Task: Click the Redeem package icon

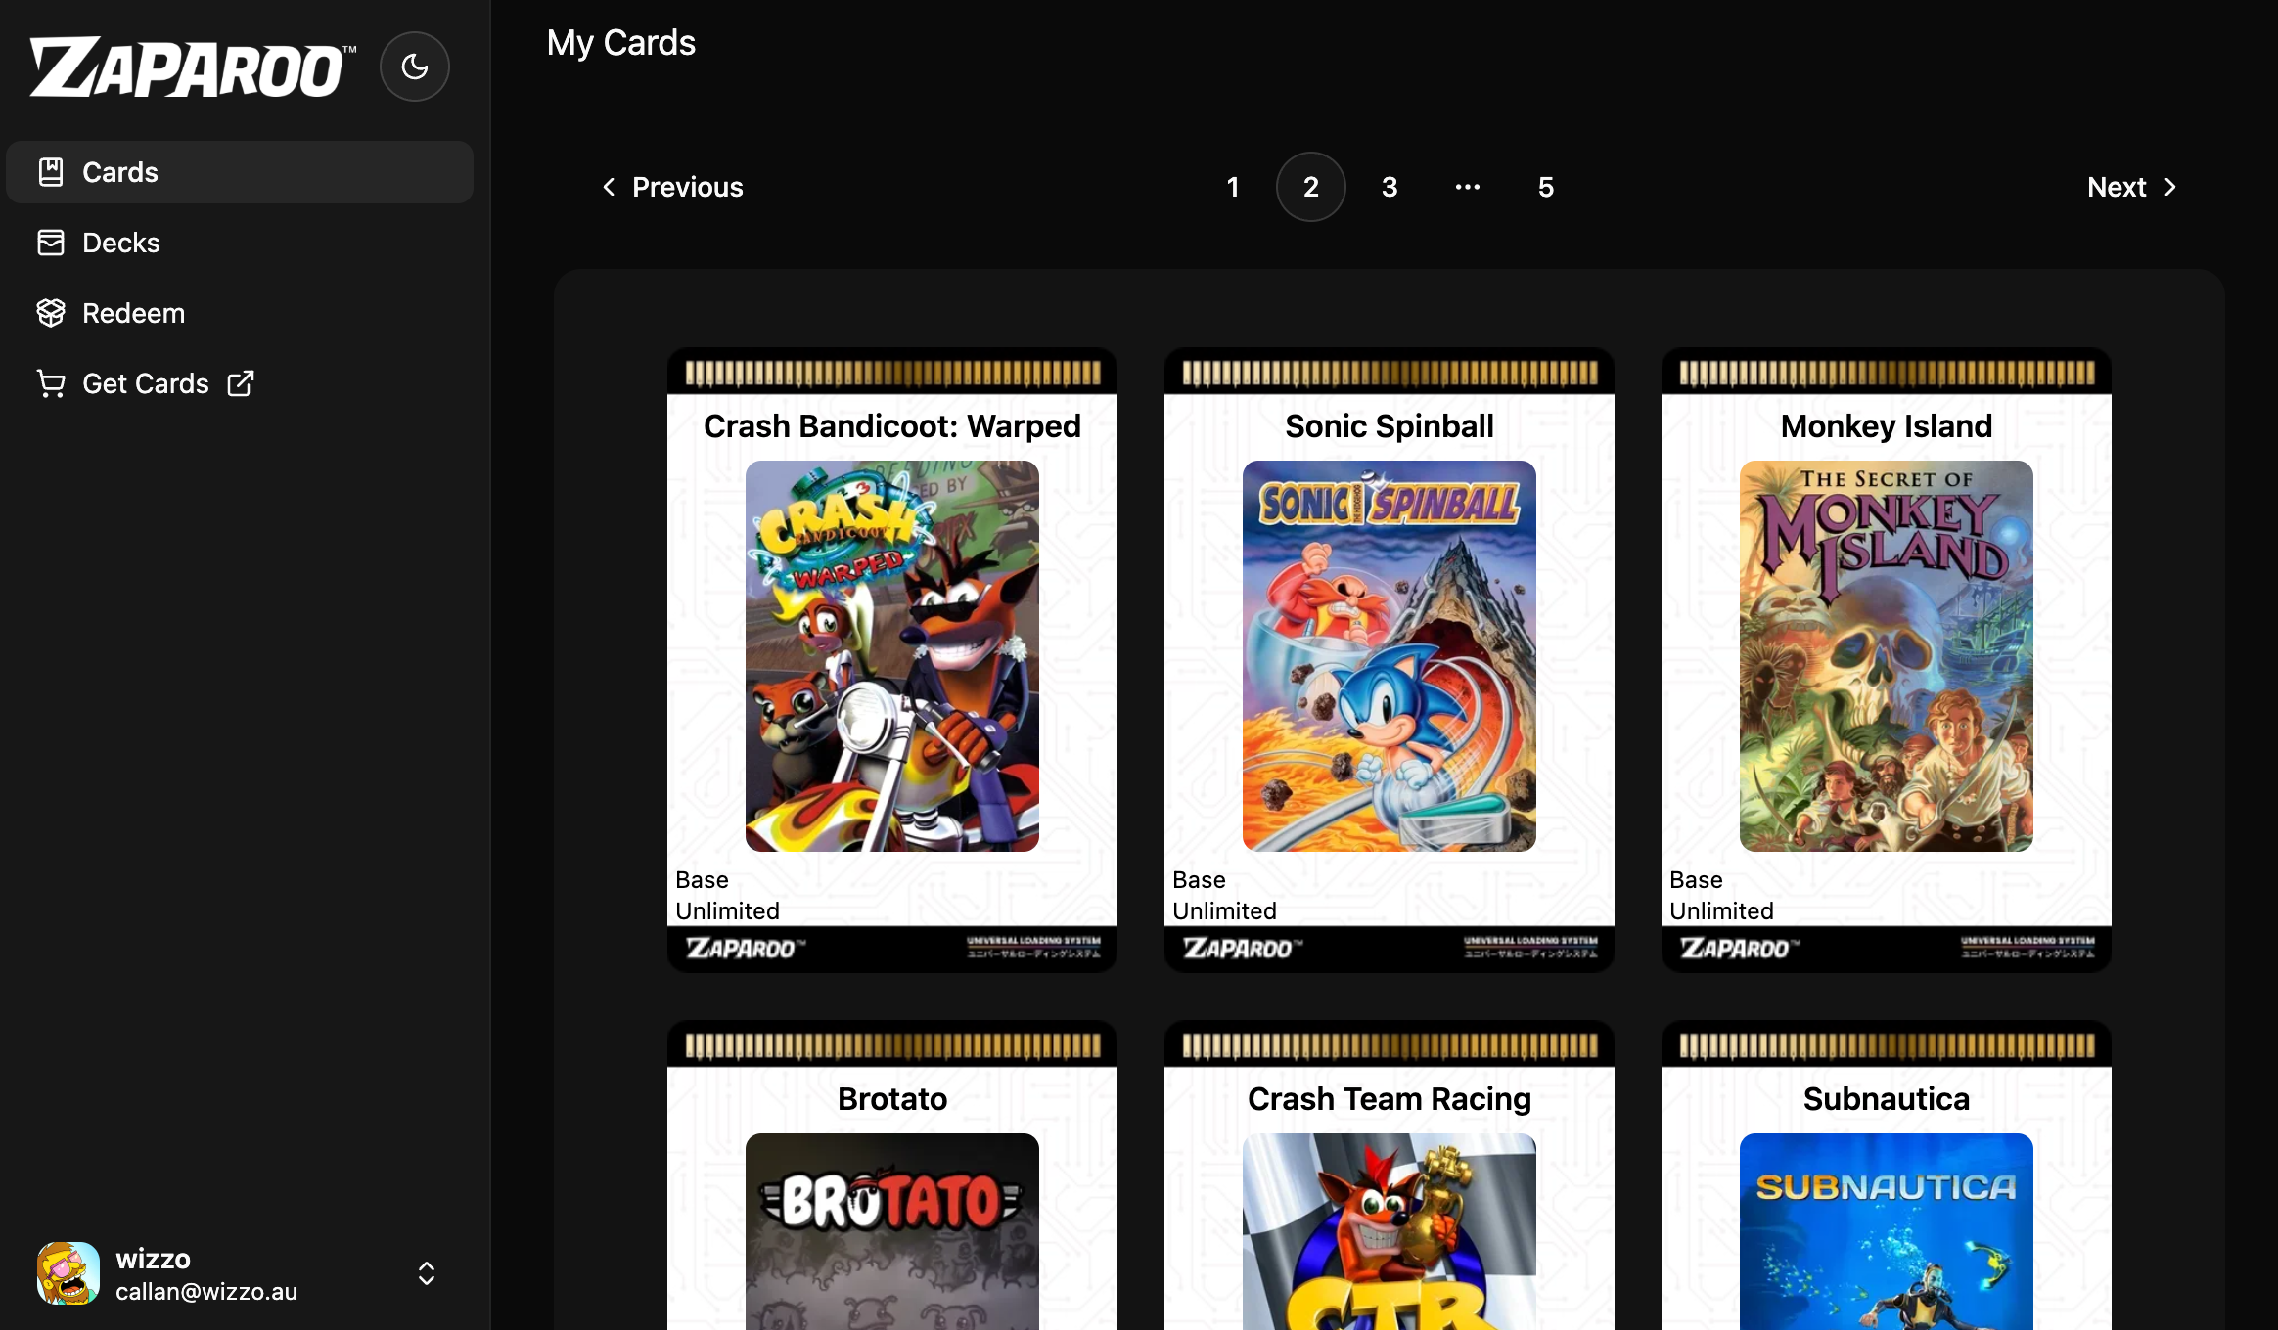Action: tap(51, 313)
